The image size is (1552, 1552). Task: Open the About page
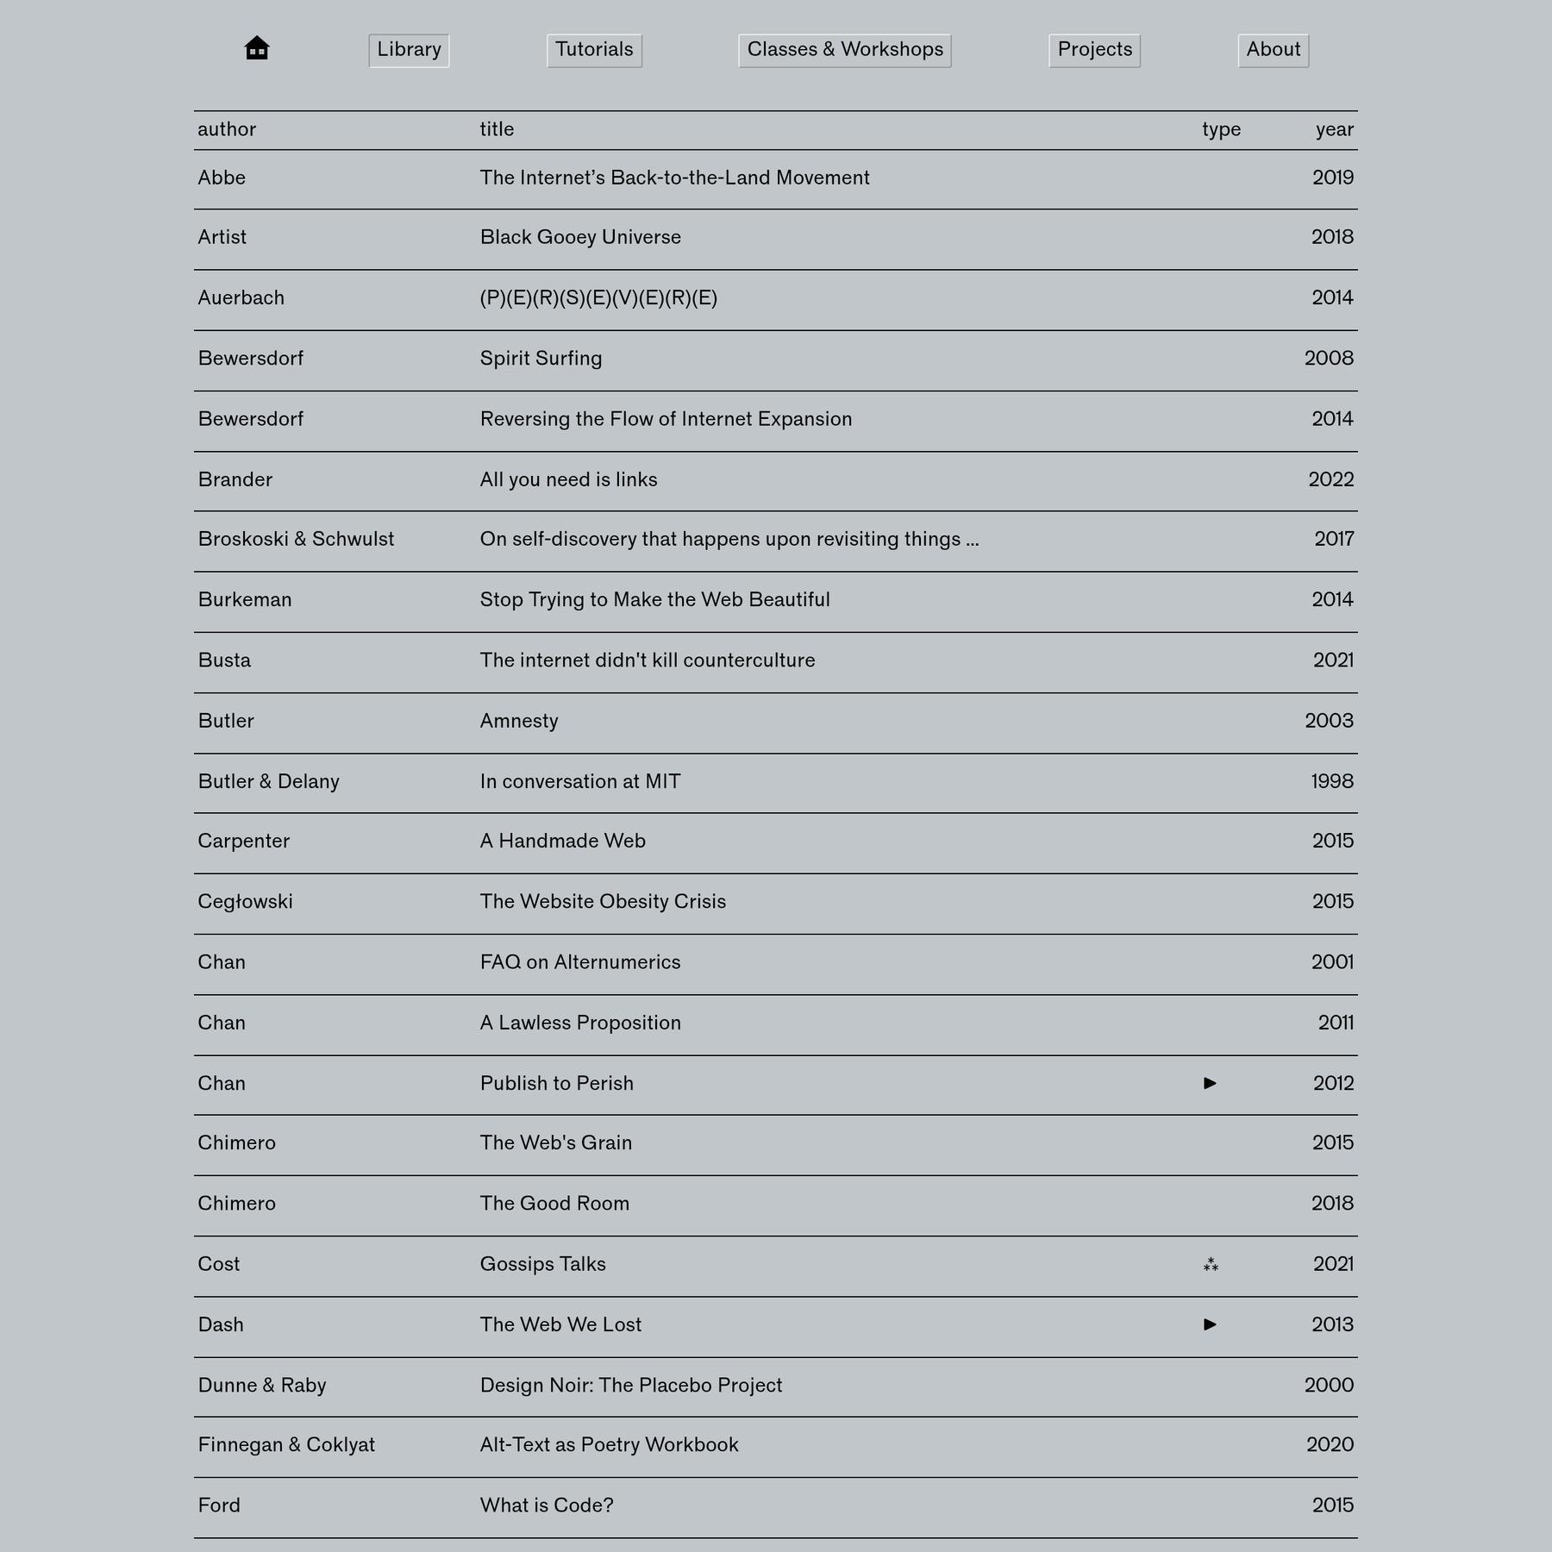[1273, 49]
